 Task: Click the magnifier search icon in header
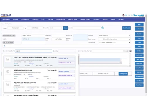point(129,15)
